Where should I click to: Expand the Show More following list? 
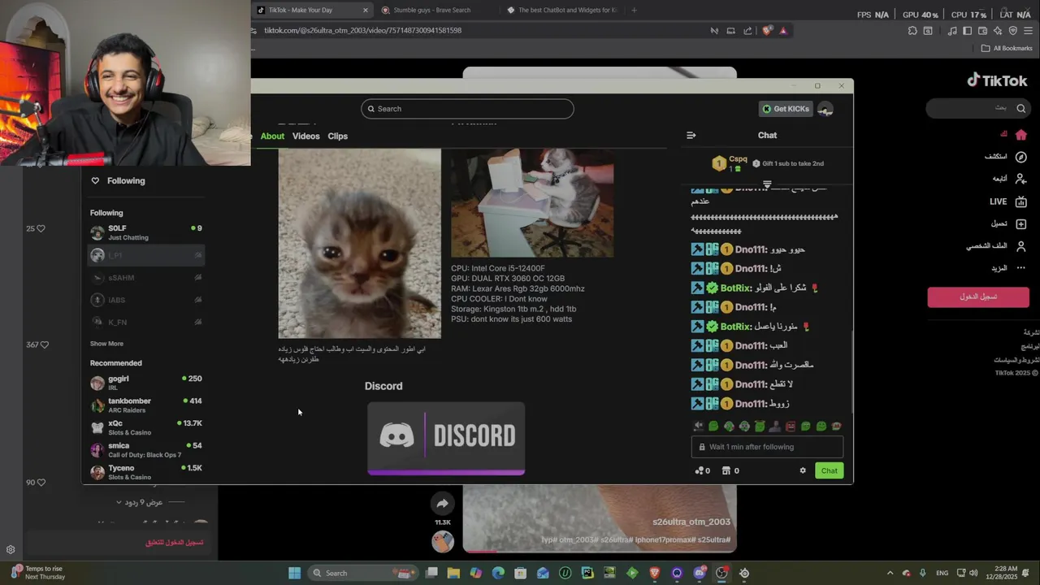pos(106,344)
